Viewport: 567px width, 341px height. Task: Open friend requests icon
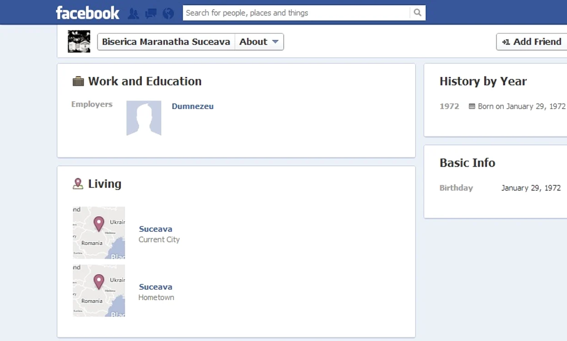tap(133, 14)
